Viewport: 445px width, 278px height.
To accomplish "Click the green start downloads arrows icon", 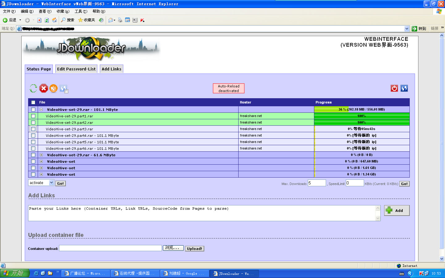I will (x=33, y=88).
